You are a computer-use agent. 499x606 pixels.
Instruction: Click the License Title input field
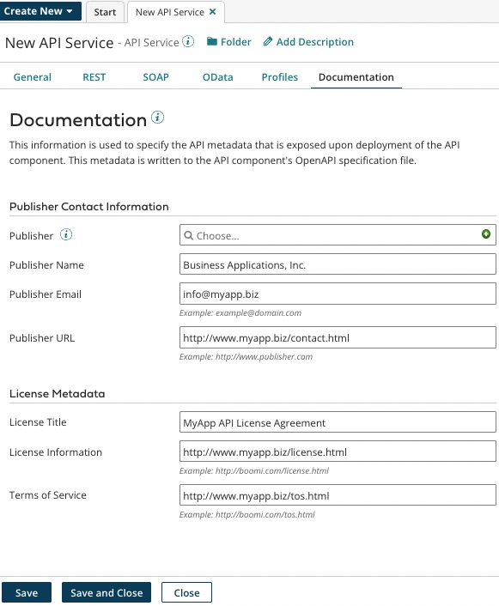[x=338, y=422]
